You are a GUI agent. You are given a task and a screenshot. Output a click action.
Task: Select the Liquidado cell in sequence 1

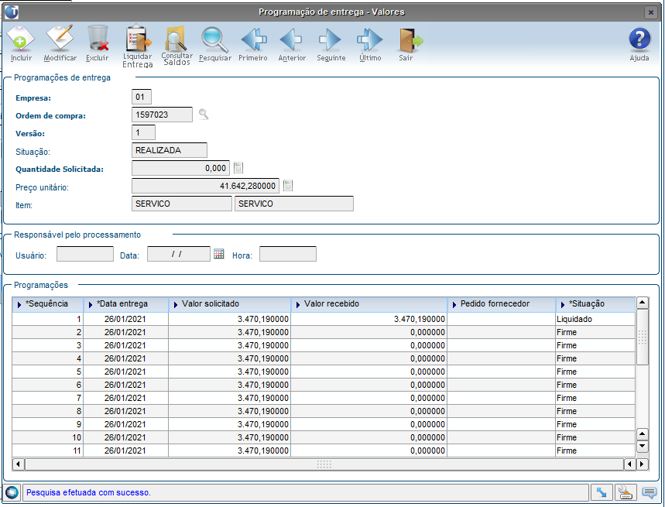click(595, 319)
